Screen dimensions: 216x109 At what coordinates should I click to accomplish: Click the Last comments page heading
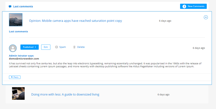point(23,7)
